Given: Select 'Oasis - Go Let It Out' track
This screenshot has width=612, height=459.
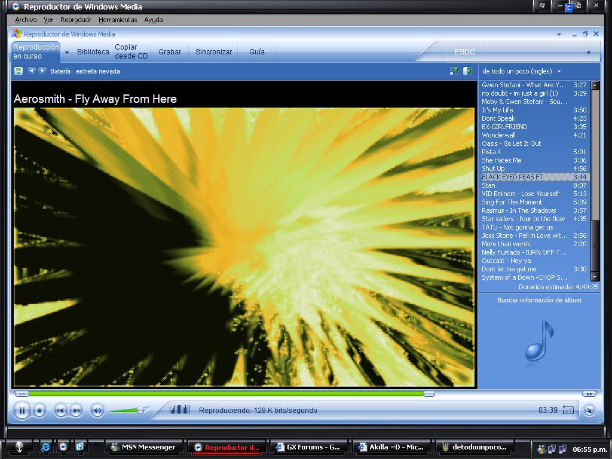Looking at the screenshot, I should [x=534, y=143].
